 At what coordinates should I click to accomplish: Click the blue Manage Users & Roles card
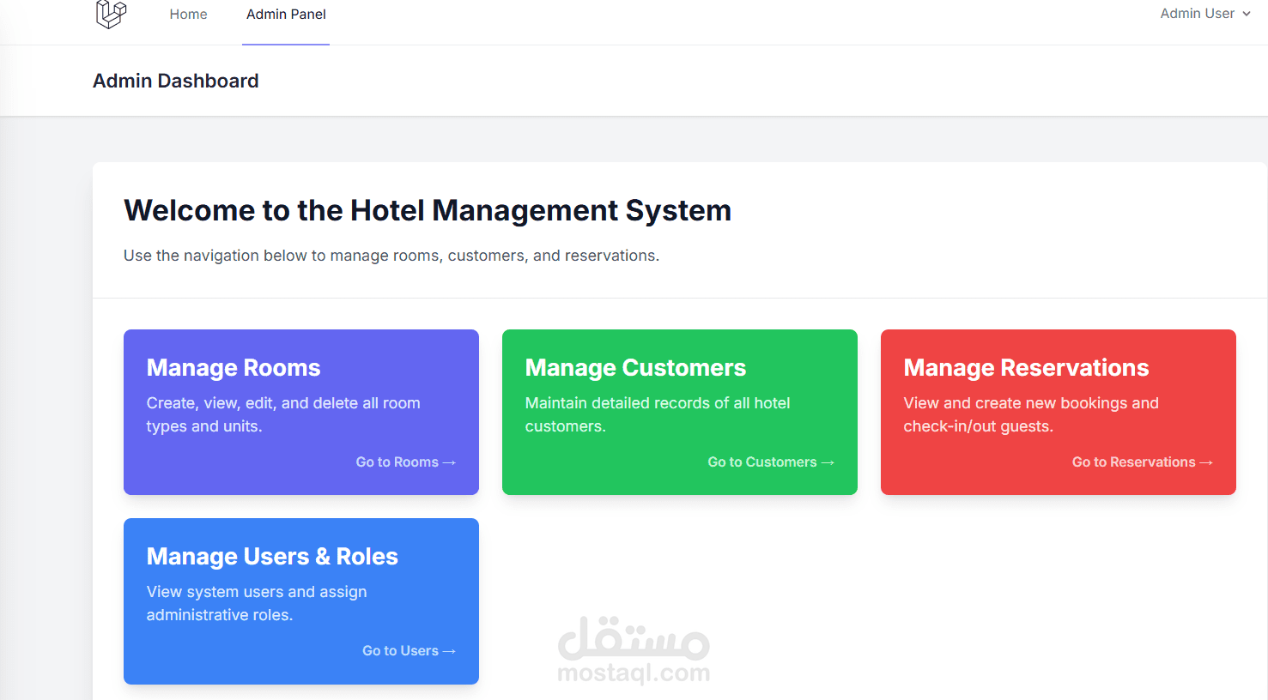pos(300,600)
